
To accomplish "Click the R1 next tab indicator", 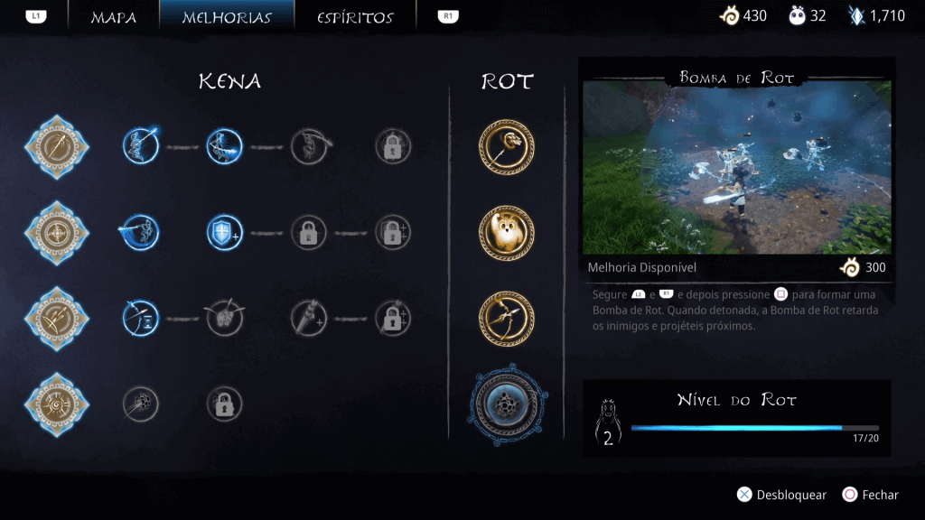I will pyautogui.click(x=448, y=16).
